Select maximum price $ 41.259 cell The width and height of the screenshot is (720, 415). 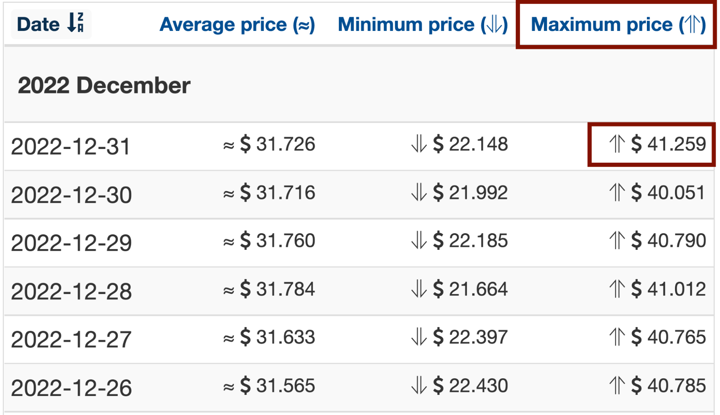pyautogui.click(x=651, y=144)
